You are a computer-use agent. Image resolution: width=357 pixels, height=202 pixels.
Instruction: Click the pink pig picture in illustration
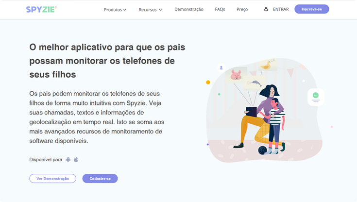(x=236, y=75)
